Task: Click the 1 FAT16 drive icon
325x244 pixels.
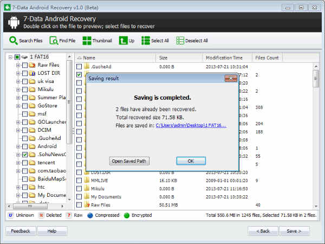Action: click(x=24, y=57)
